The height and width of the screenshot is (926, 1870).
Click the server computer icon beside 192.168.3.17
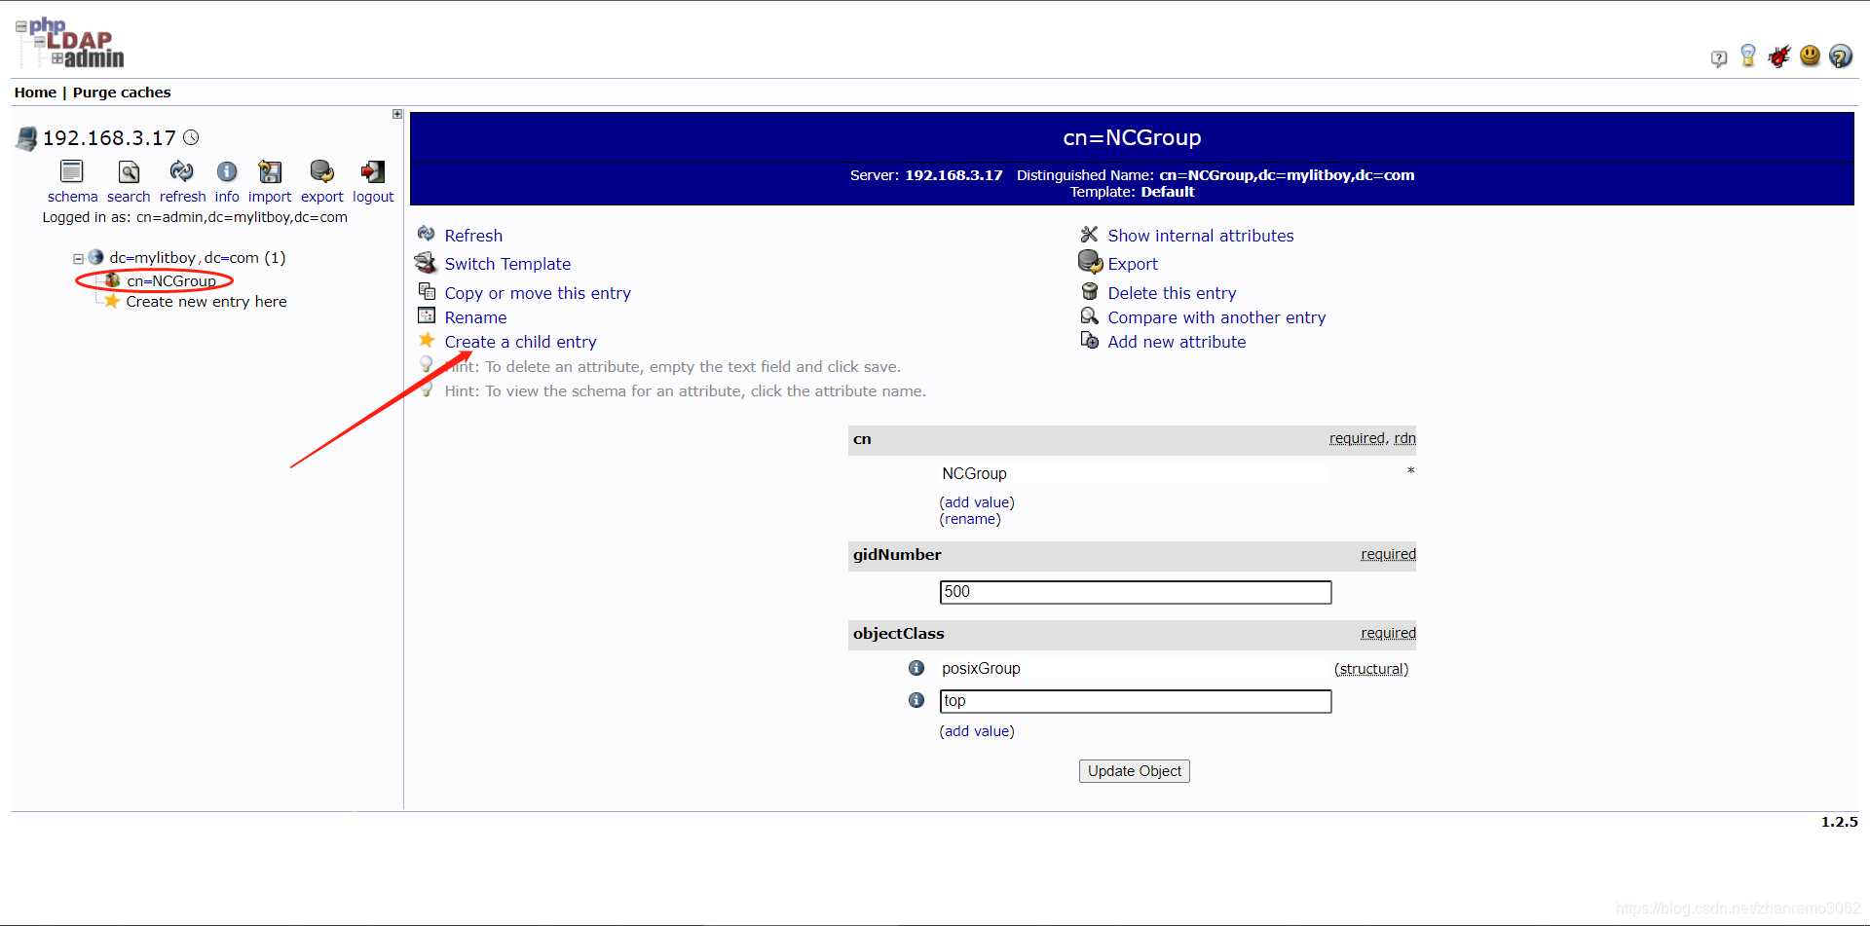(26, 138)
